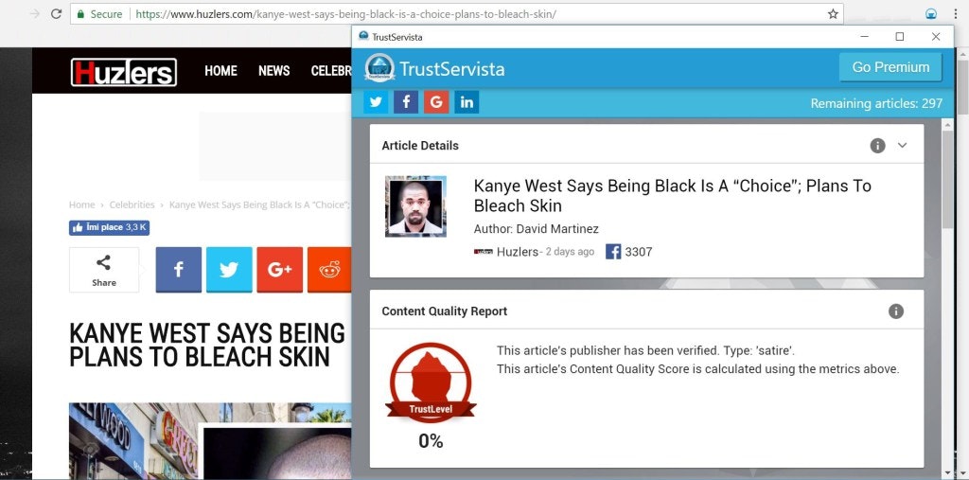Click the Huzlers article headline
Image resolution: width=969 pixels, height=480 pixels.
click(x=207, y=346)
